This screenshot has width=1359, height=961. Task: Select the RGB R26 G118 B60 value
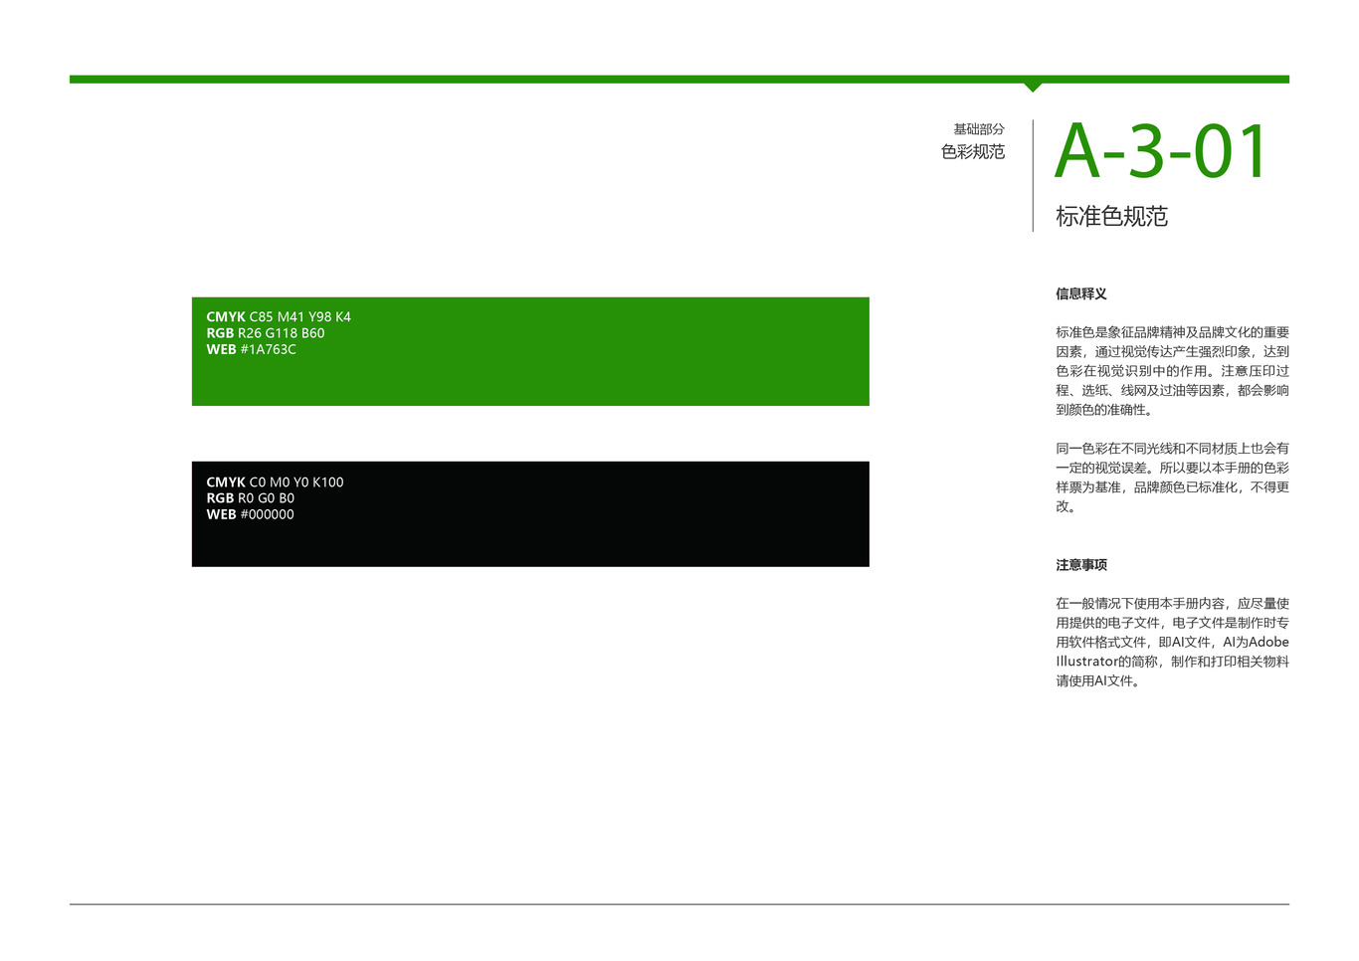(x=266, y=333)
